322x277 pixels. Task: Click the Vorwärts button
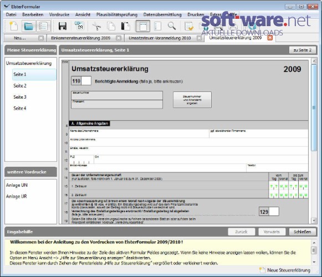pos(272,232)
